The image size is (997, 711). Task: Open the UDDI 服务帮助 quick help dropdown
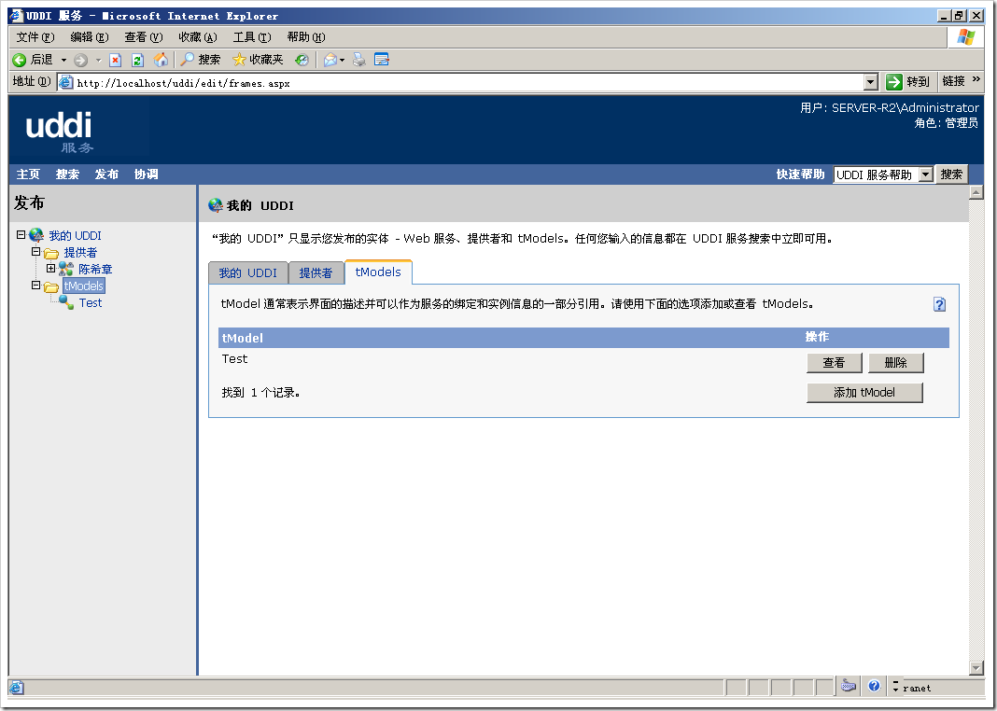click(x=926, y=174)
